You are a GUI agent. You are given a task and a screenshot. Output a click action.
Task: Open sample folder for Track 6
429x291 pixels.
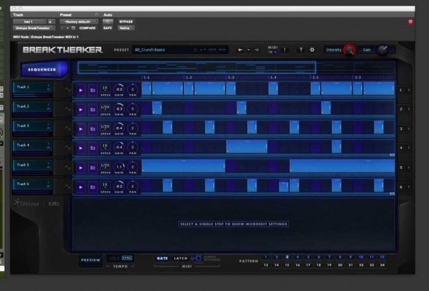tap(93, 187)
